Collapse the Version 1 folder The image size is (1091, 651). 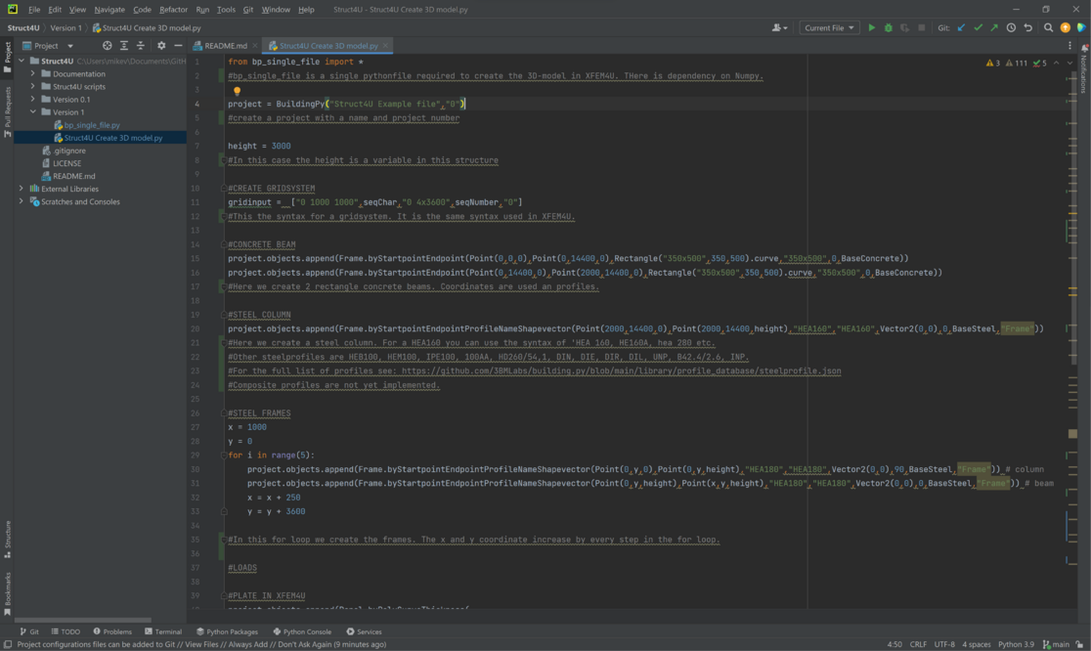pyautogui.click(x=35, y=111)
